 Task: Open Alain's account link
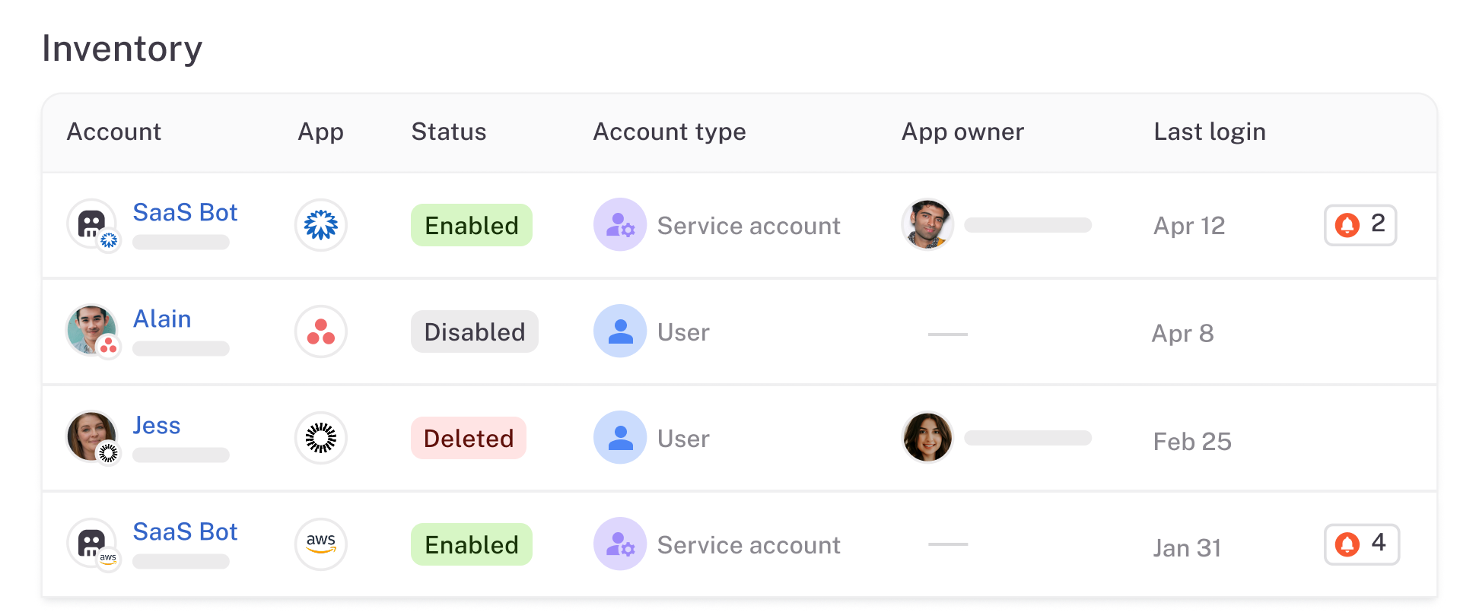(162, 319)
